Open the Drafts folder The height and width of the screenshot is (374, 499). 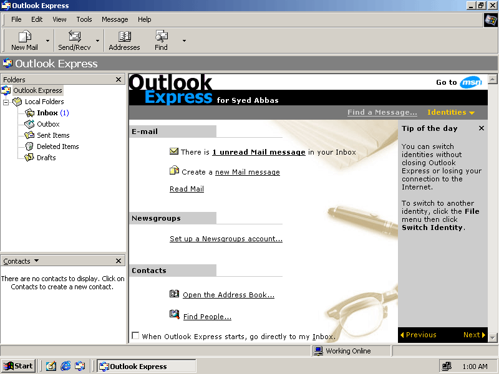[x=46, y=158]
